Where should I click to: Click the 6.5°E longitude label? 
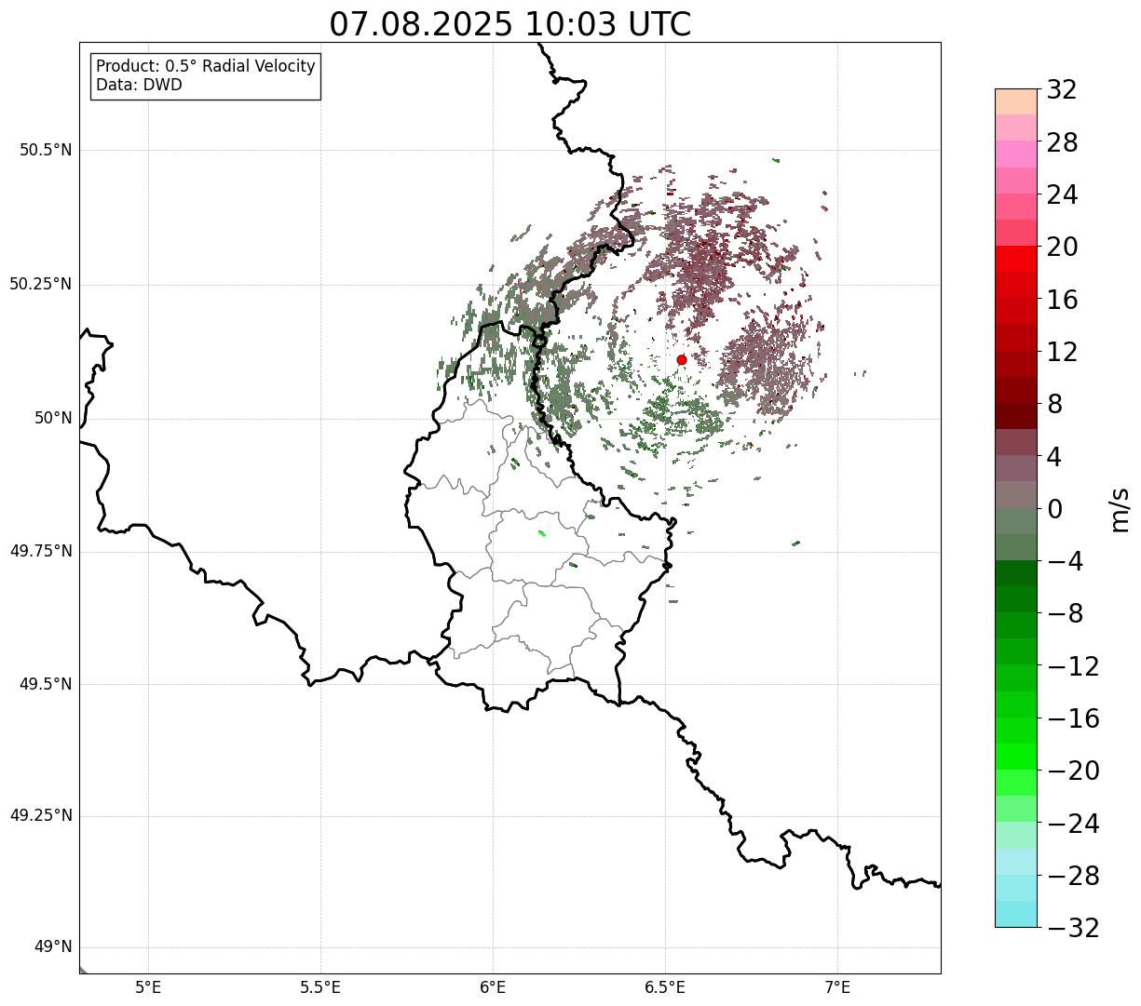(665, 987)
